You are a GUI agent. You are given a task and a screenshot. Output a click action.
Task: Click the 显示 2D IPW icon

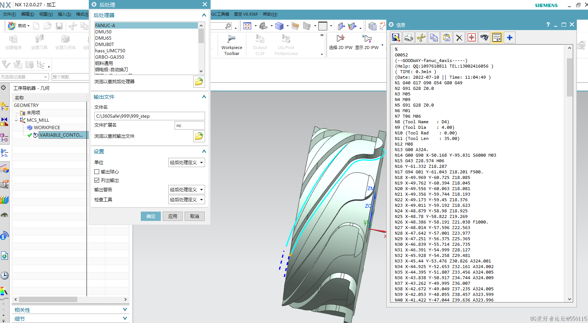(367, 38)
